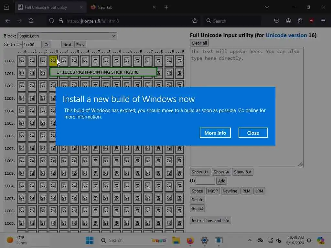Click More info in the Windows dialog
Screen dimensions: 331x248
215,133
